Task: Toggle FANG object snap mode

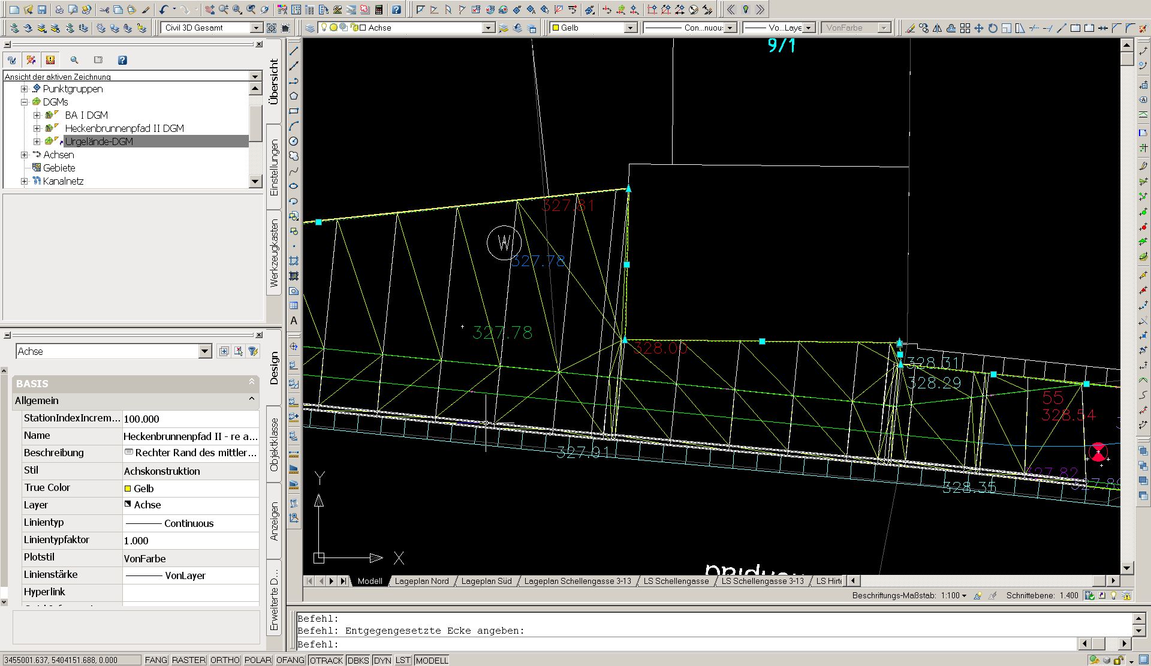Action: [x=156, y=660]
